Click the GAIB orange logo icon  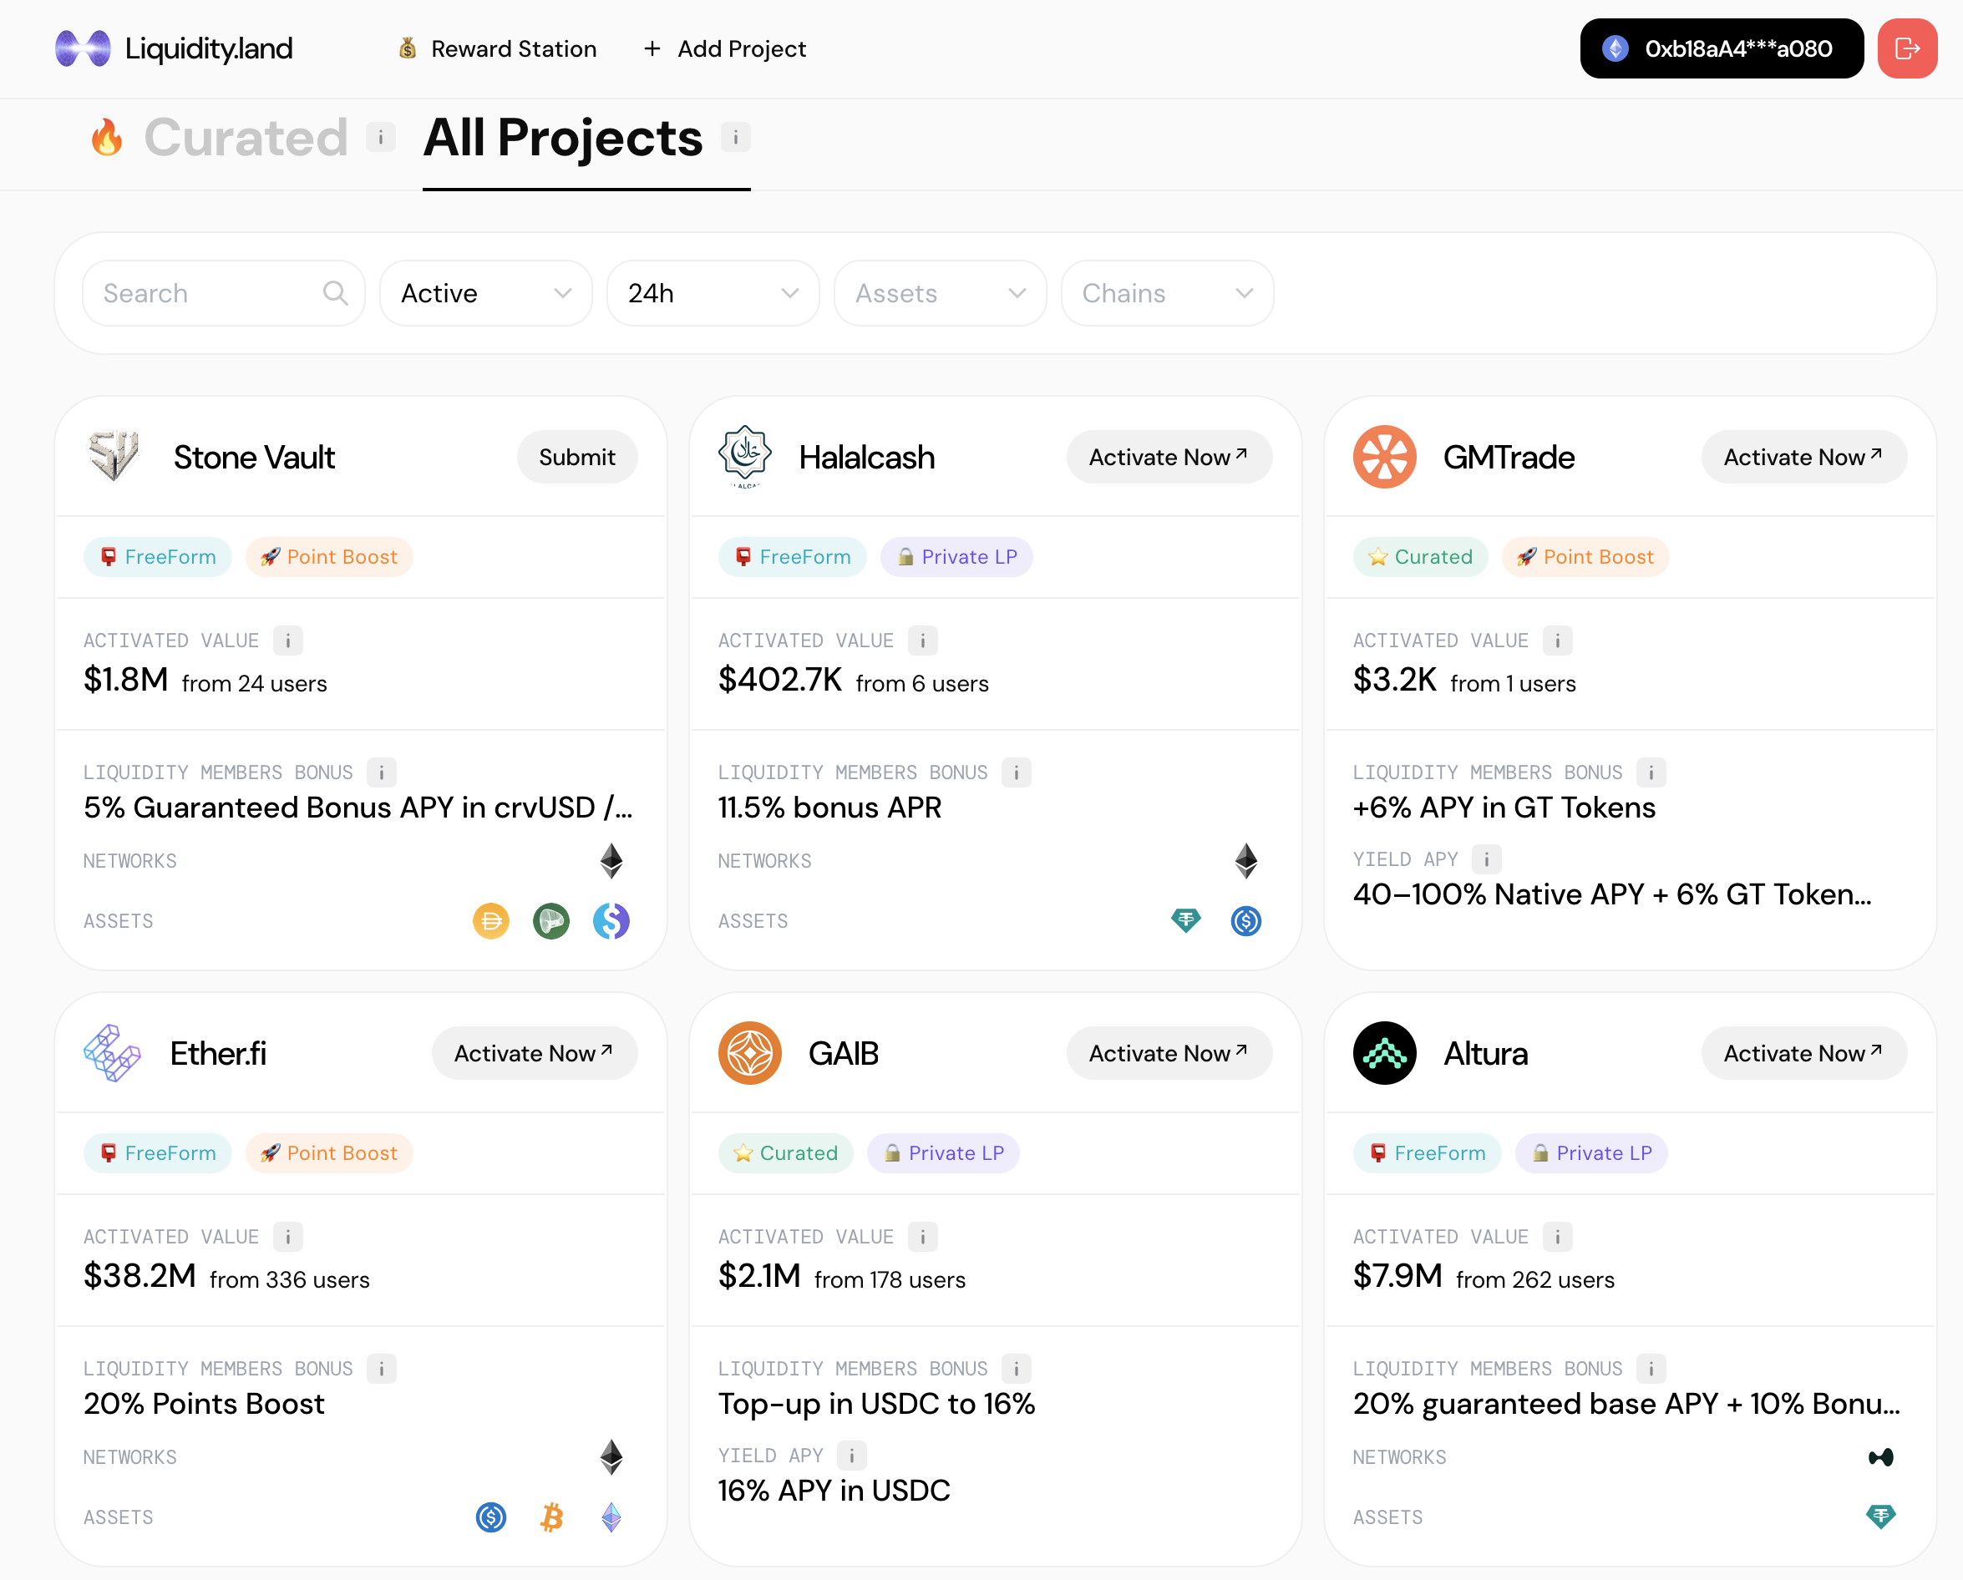point(749,1053)
